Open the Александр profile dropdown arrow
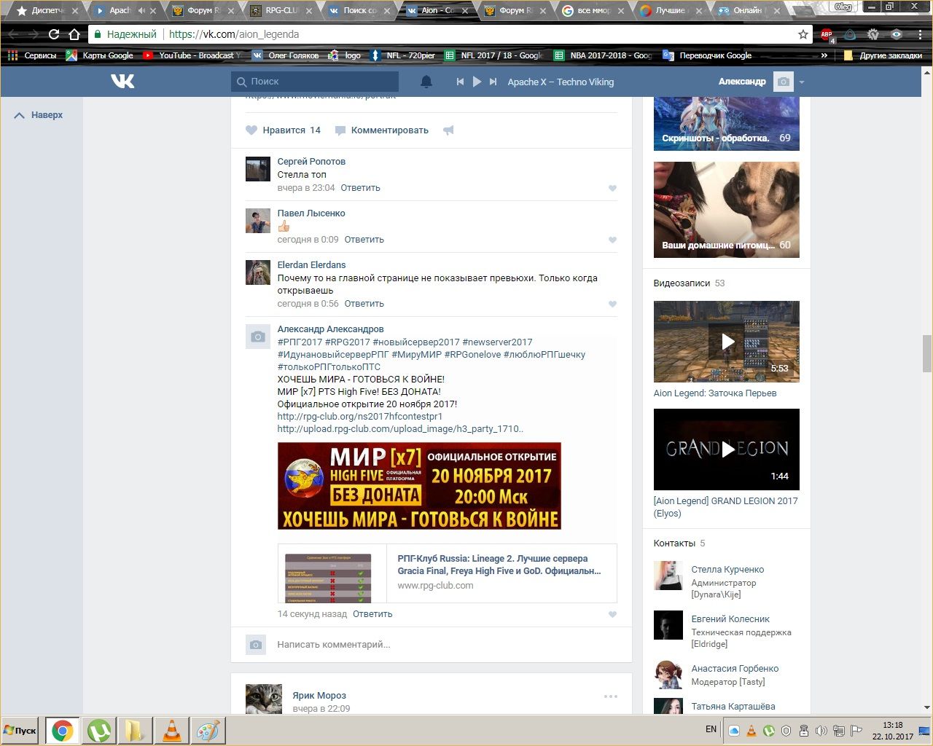The image size is (933, 746). (802, 82)
